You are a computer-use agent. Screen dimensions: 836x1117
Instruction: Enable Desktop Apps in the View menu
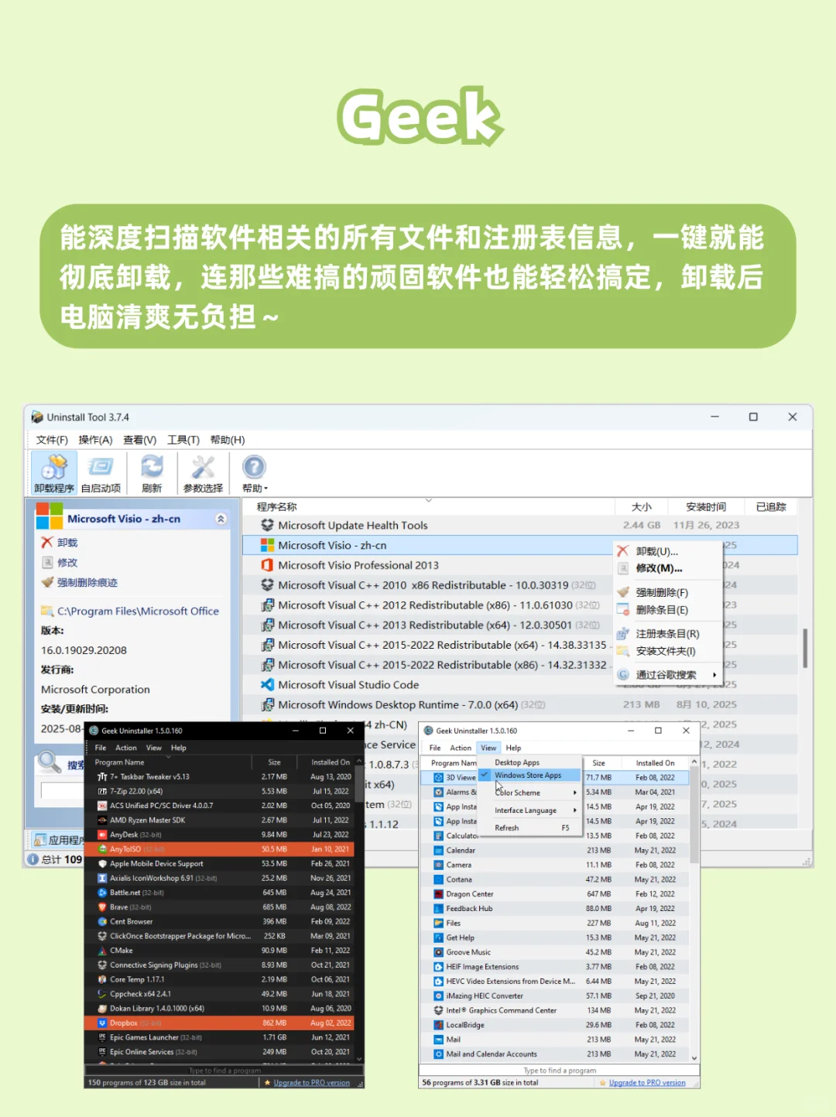[x=517, y=762]
